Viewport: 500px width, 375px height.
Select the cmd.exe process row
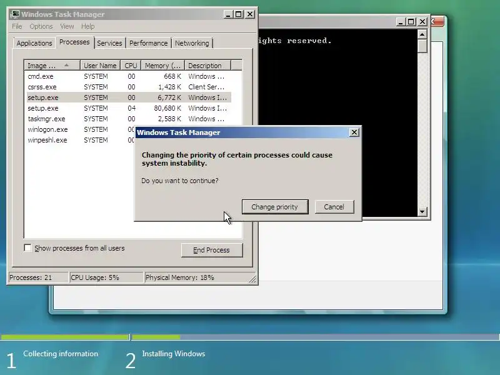[129, 76]
